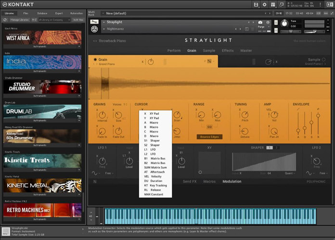
Task: Expand the West Africa Instruments dropdown
Action: tap(79, 47)
